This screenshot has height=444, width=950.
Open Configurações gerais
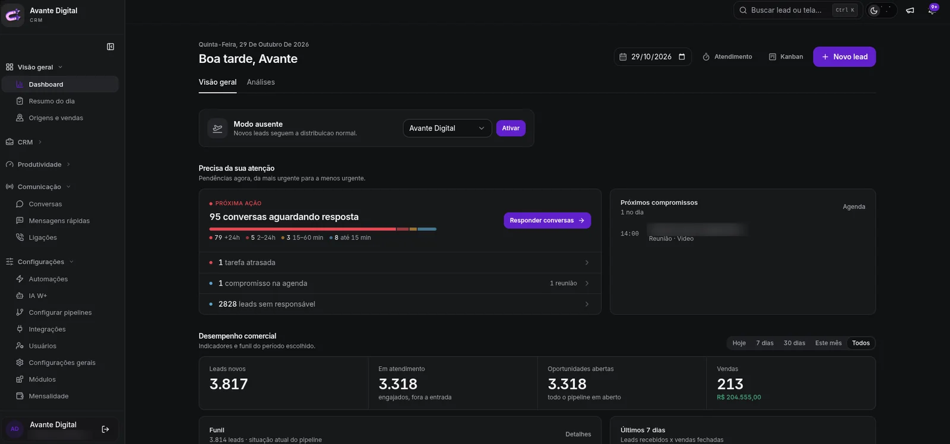[60, 362]
